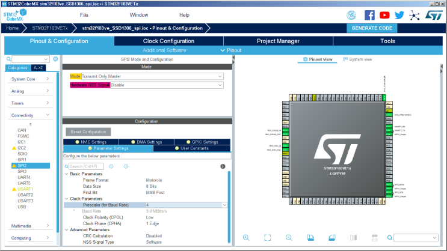Expand the Computing category
Image resolution: width=447 pixels, height=251 pixels.
[x=30, y=238]
